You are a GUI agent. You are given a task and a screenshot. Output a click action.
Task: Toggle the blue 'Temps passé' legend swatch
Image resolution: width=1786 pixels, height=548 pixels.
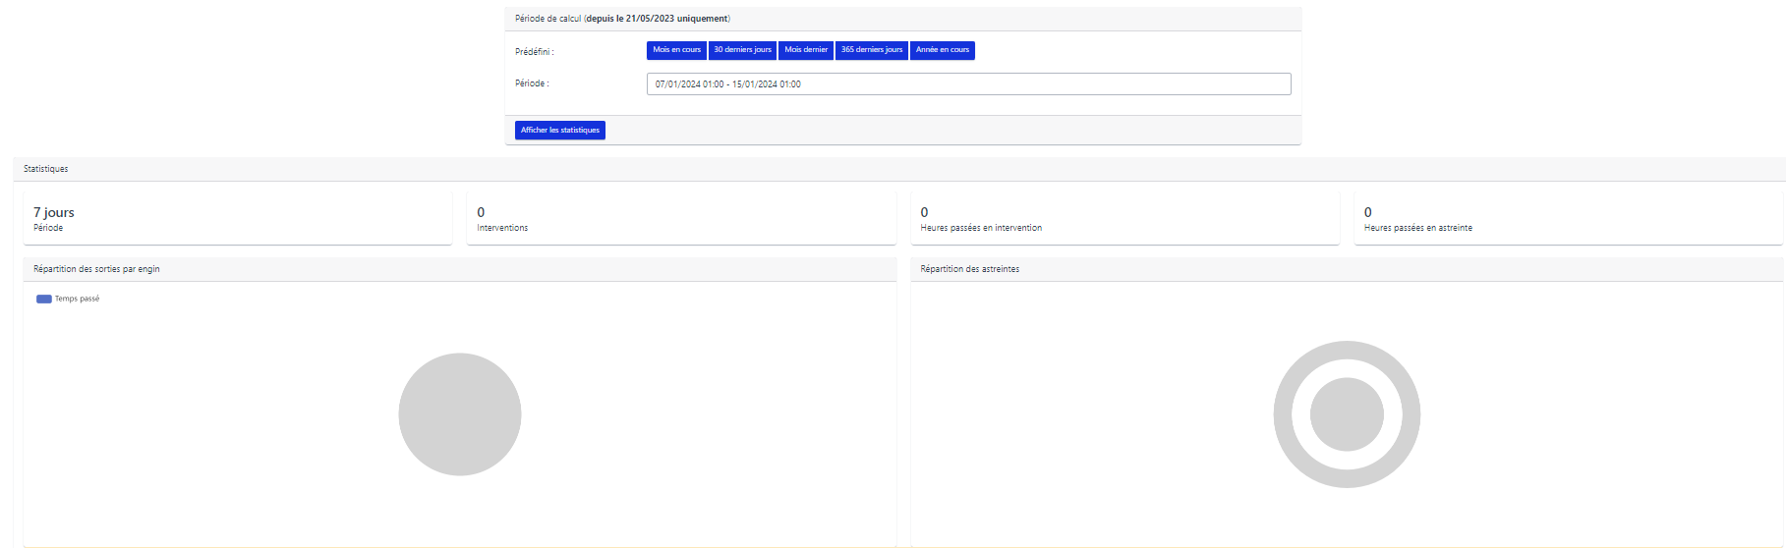coord(44,299)
